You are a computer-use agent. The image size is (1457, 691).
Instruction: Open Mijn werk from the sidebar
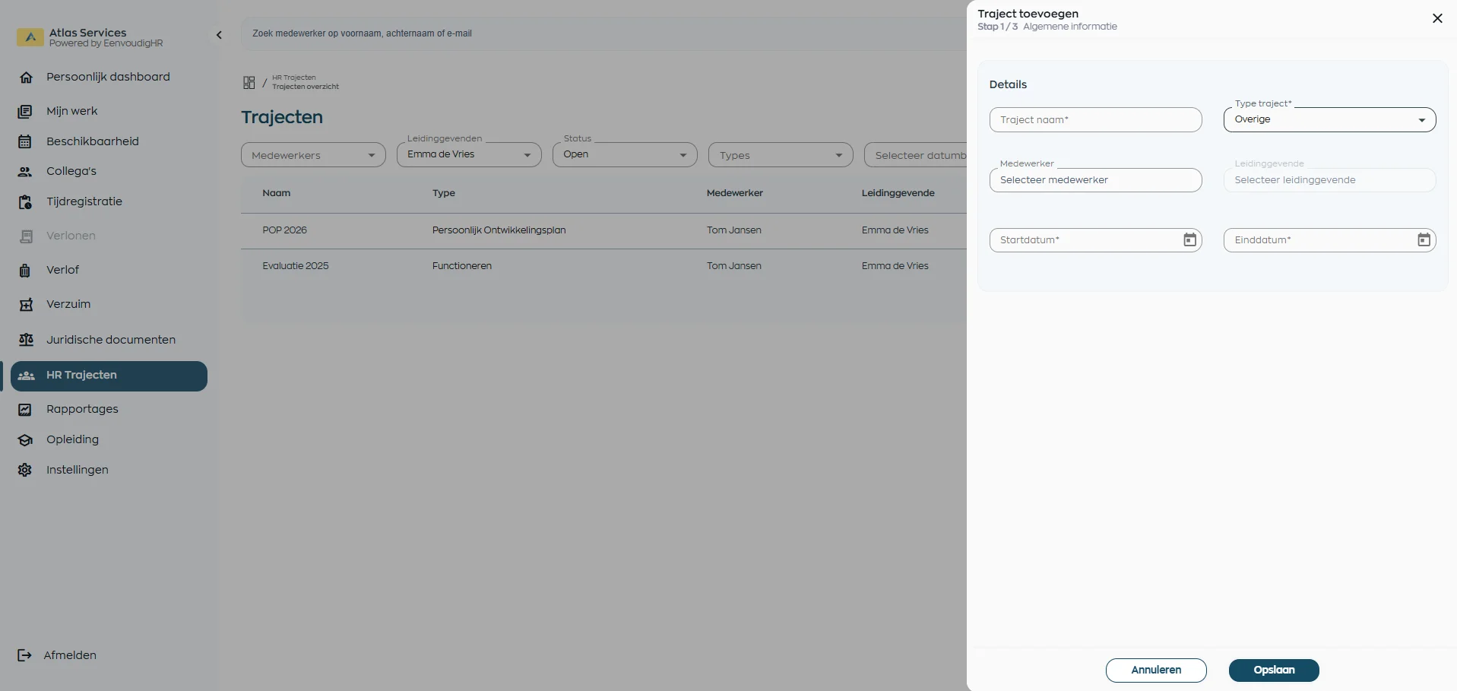coord(26,111)
